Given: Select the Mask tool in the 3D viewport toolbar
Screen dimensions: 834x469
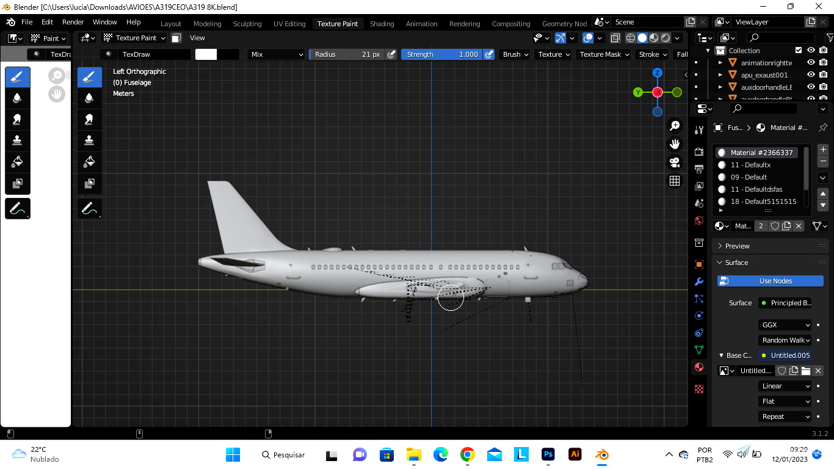Looking at the screenshot, I should (x=90, y=183).
